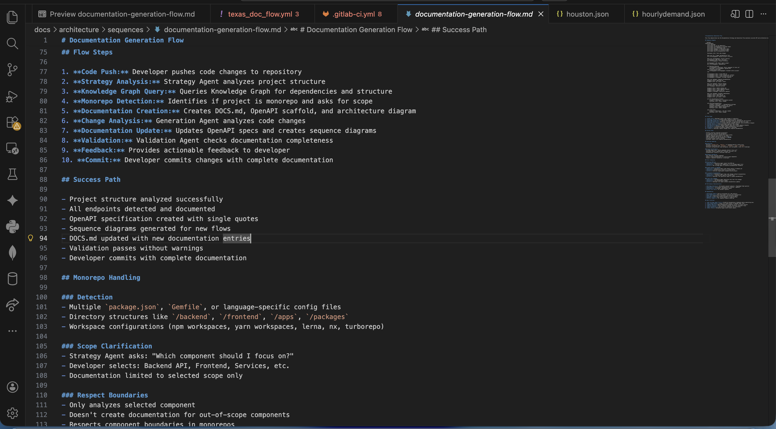Switch to the texas_doc_flow.yml tab
The image size is (776, 429).
(x=260, y=14)
